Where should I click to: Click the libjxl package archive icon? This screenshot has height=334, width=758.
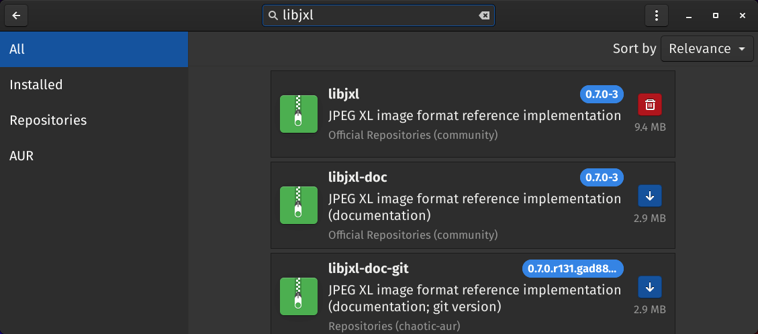(x=299, y=114)
